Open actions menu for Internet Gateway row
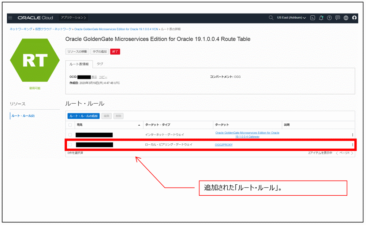The image size is (366, 225). point(352,135)
